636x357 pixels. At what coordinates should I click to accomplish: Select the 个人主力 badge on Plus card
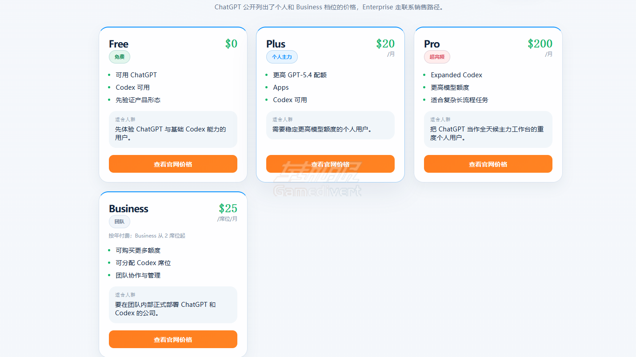(x=282, y=57)
